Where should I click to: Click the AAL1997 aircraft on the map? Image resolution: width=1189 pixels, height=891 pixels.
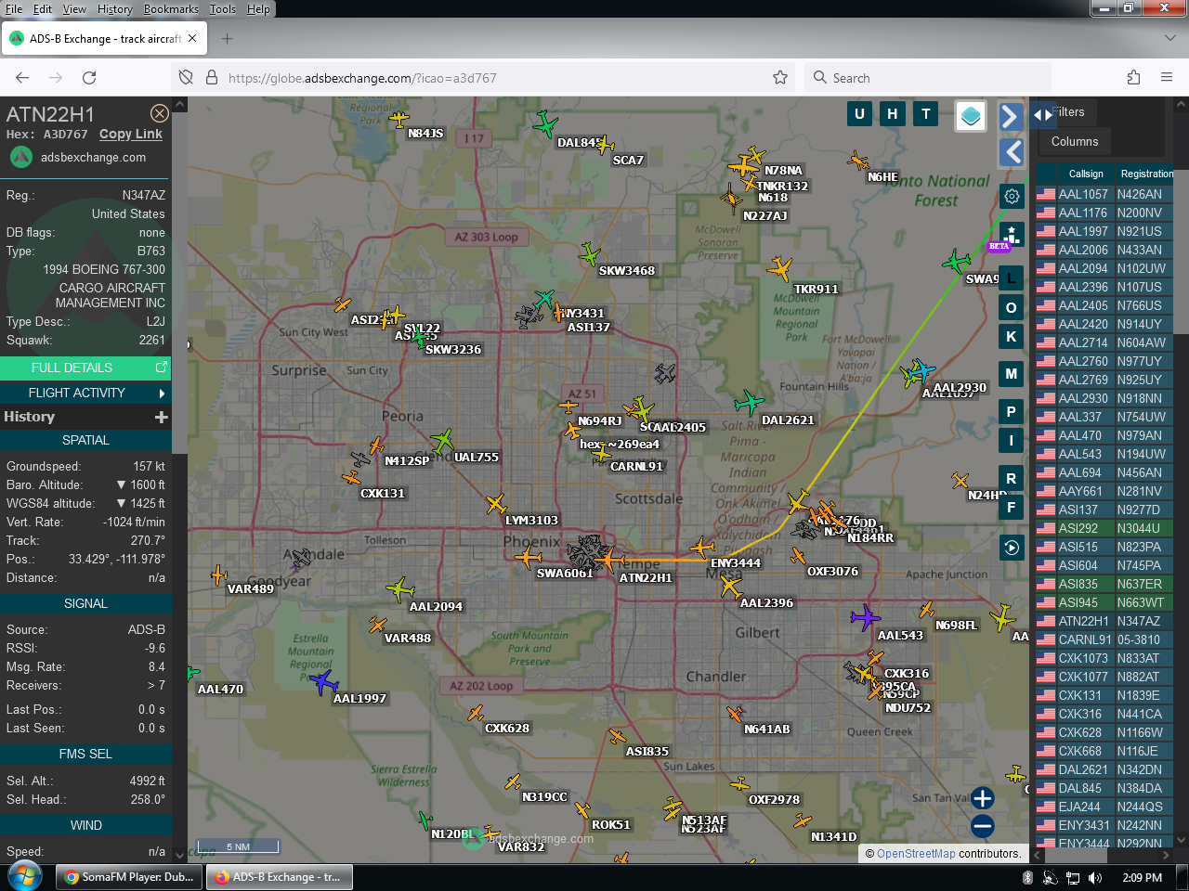coord(322,682)
